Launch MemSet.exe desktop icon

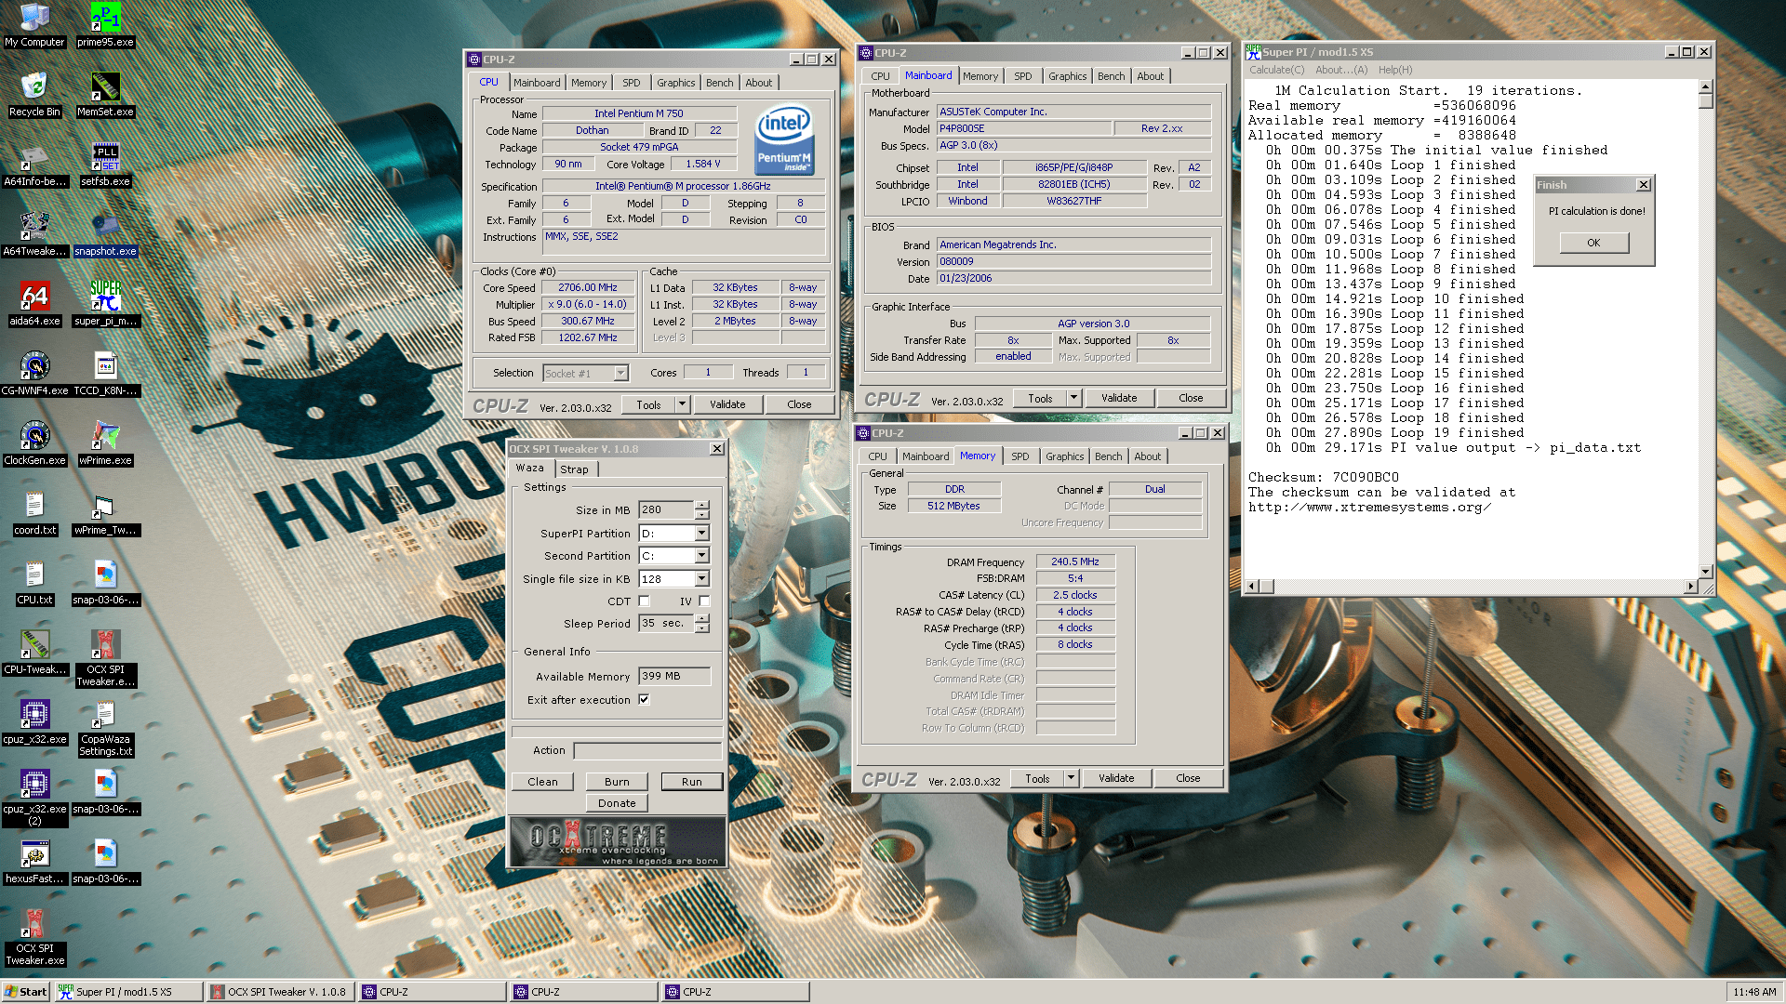(x=105, y=95)
